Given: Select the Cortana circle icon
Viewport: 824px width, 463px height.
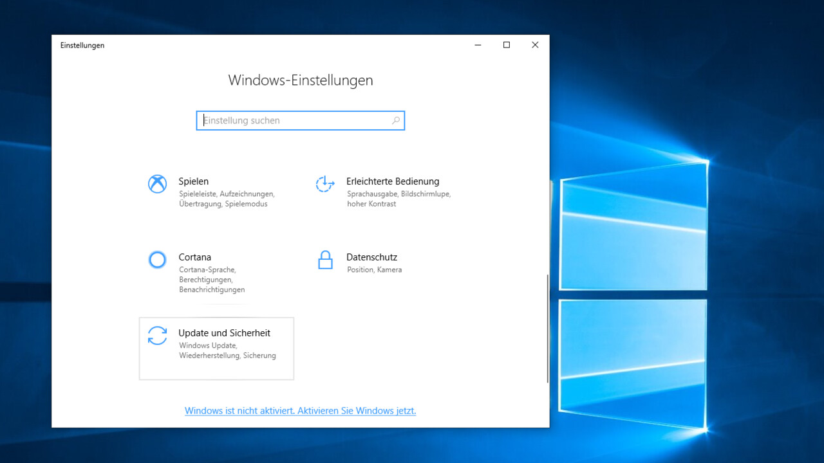Looking at the screenshot, I should 157,260.
